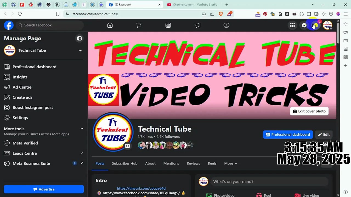Open the Brave VPN shield icon
Image resolution: width=351 pixels, height=197 pixels.
(331, 14)
